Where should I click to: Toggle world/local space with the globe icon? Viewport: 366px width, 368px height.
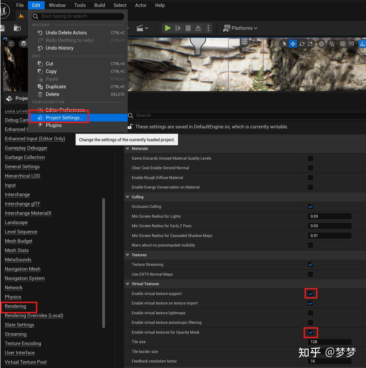[x=321, y=44]
